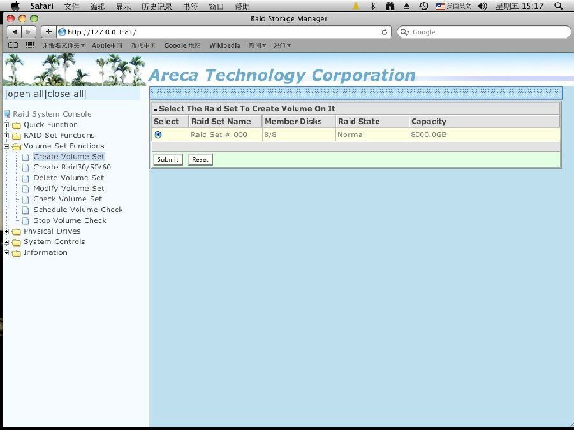Click the System Controls folder icon
The height and width of the screenshot is (430, 574).
pos(16,243)
